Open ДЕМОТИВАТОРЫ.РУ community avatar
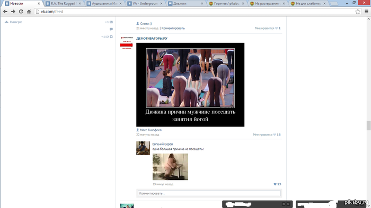The width and height of the screenshot is (371, 208). [x=126, y=43]
